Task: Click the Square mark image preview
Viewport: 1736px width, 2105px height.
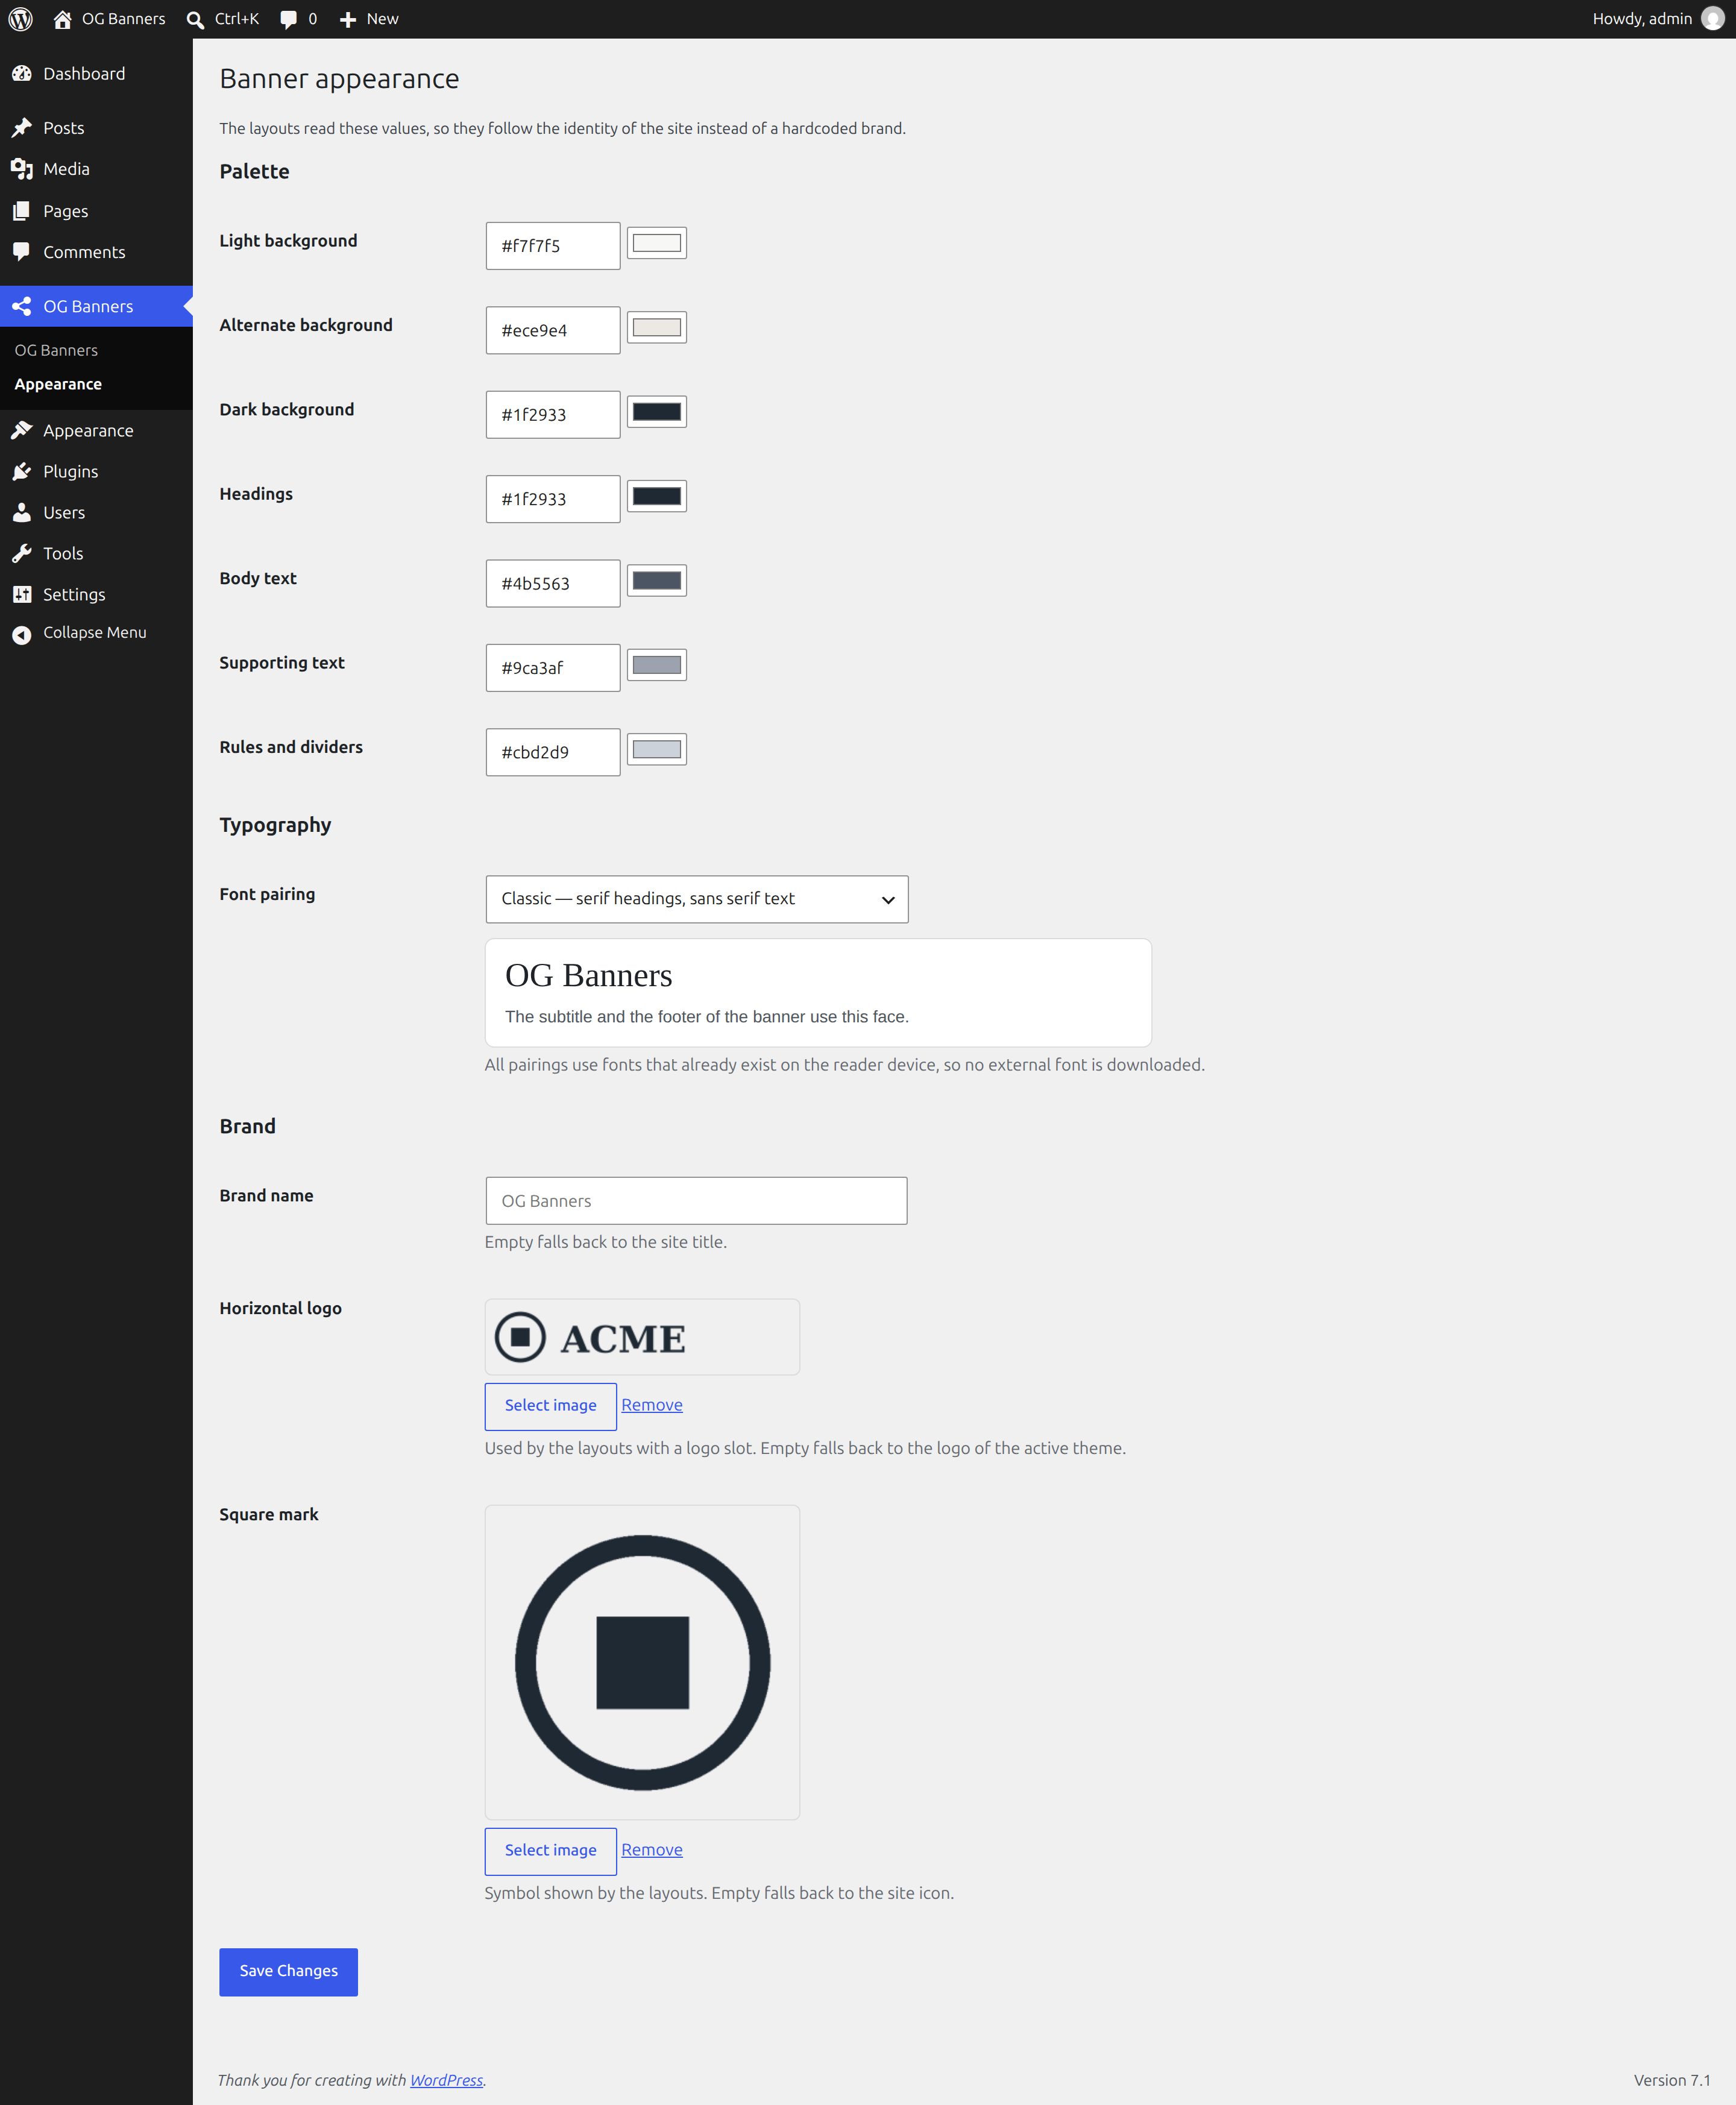Action: point(642,1662)
